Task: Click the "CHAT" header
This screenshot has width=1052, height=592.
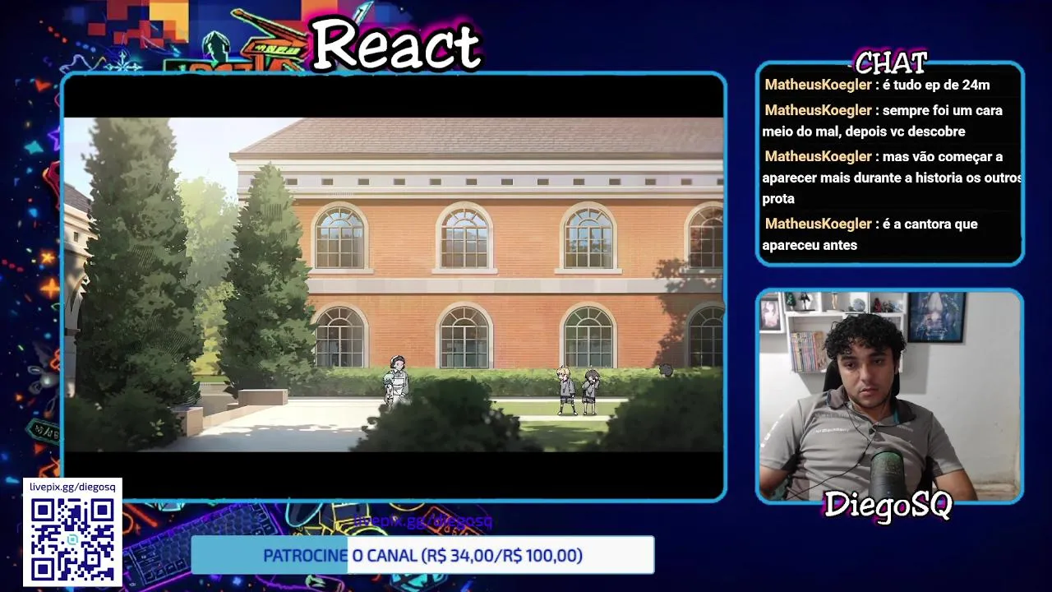Action: coord(891,62)
